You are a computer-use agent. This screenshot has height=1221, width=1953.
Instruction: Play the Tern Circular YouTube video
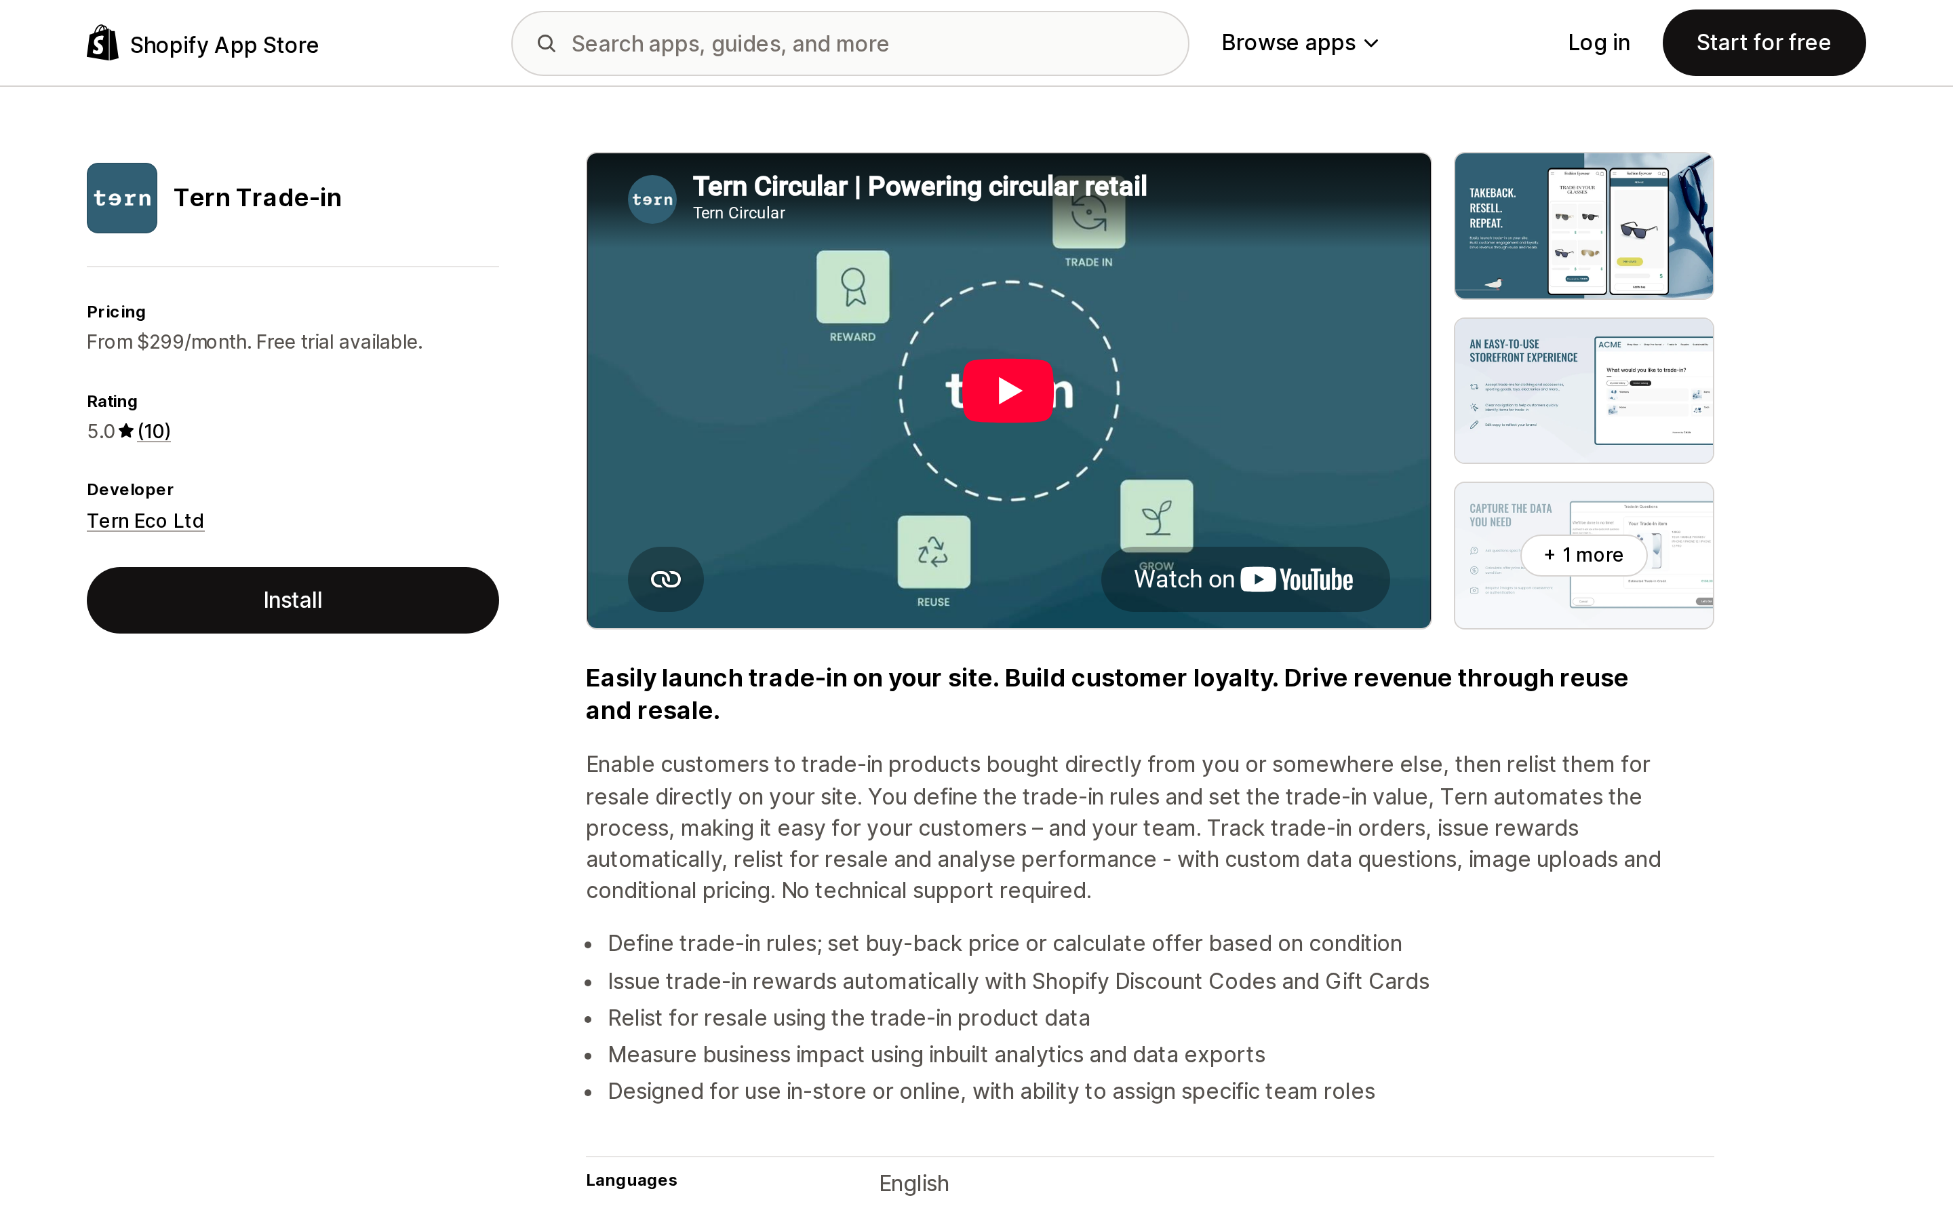[1008, 391]
